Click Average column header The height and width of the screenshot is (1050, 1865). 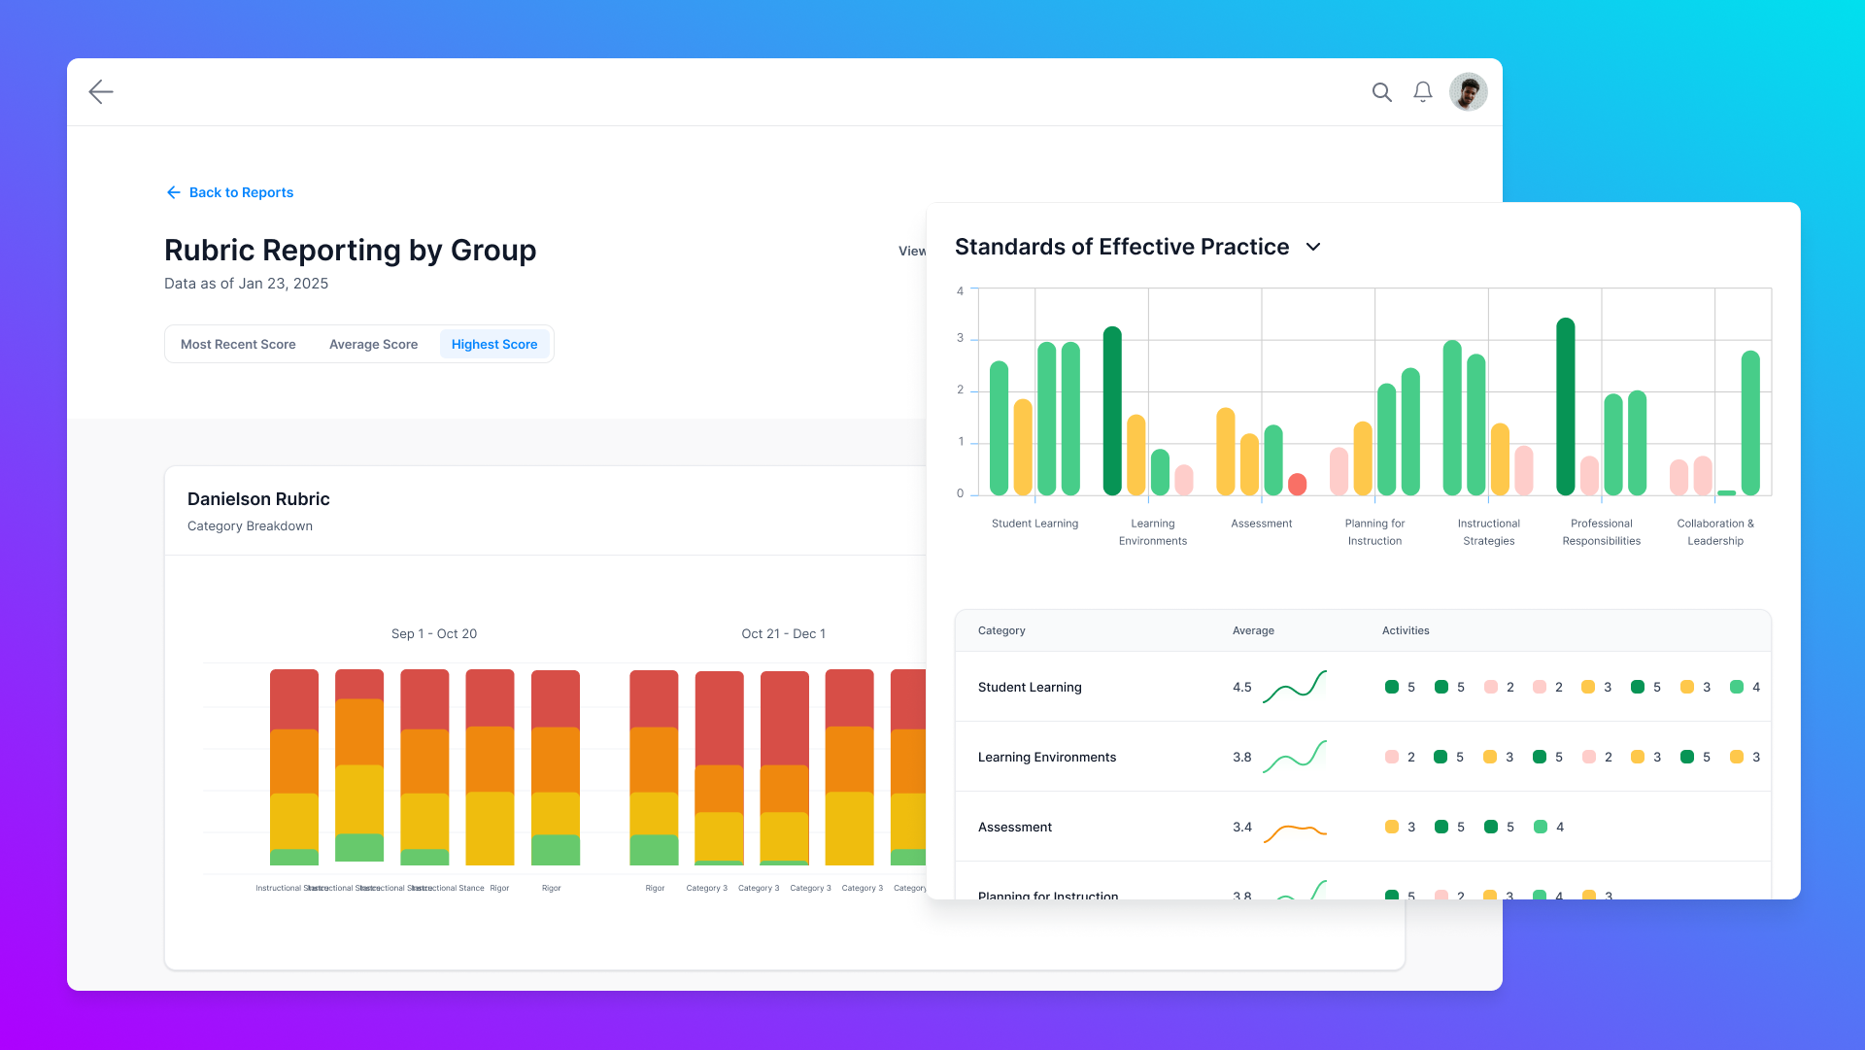1253,630
